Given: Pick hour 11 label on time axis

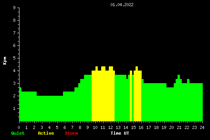Looking at the screenshot, I should (x=103, y=127).
